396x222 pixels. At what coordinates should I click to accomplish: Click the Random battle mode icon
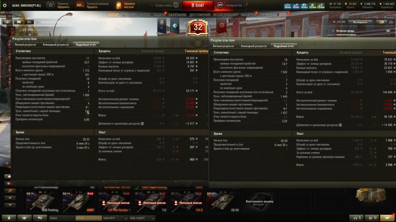pyautogui.click(x=220, y=5)
